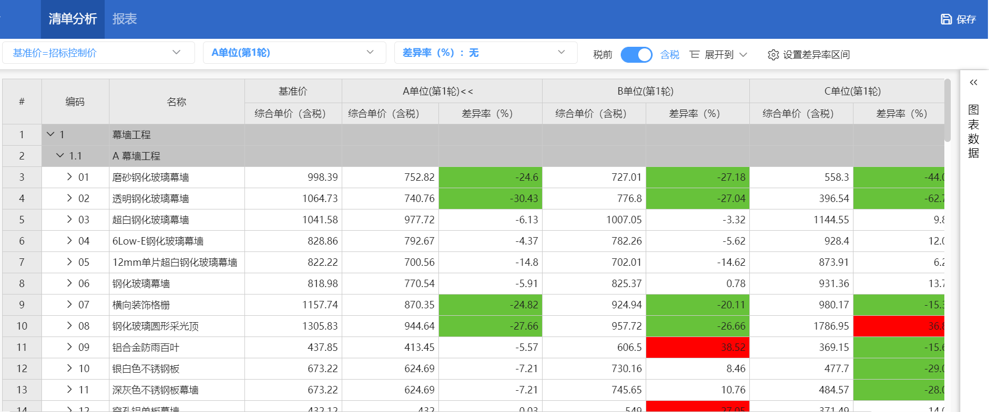
Task: Collapse the 1.1 A 幕墙工程 group
Action: click(x=60, y=156)
